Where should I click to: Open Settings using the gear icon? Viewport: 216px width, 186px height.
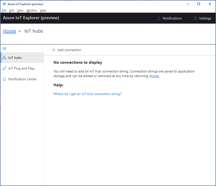[195, 18]
